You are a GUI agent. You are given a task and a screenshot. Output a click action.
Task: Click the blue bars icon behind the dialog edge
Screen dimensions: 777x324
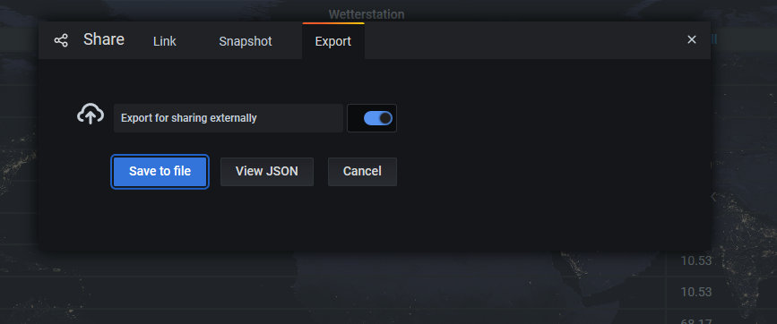point(714,39)
